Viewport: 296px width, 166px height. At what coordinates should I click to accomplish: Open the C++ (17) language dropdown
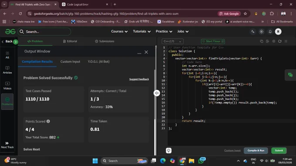click(172, 41)
